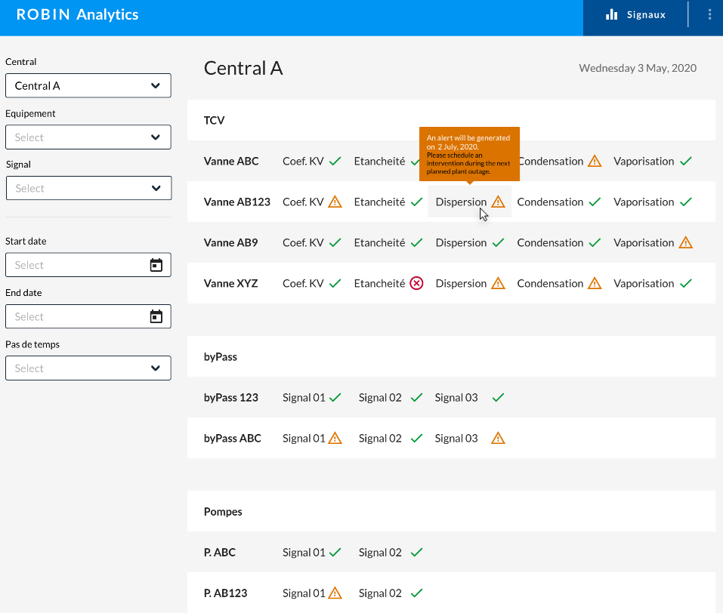Click Vanne AB123 Vaporisation check icon
The width and height of the screenshot is (723, 613).
(x=686, y=202)
